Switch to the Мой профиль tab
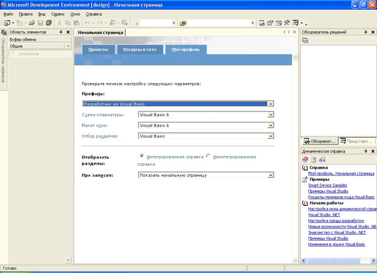Image resolution: width=377 pixels, height=273 pixels. 185,49
